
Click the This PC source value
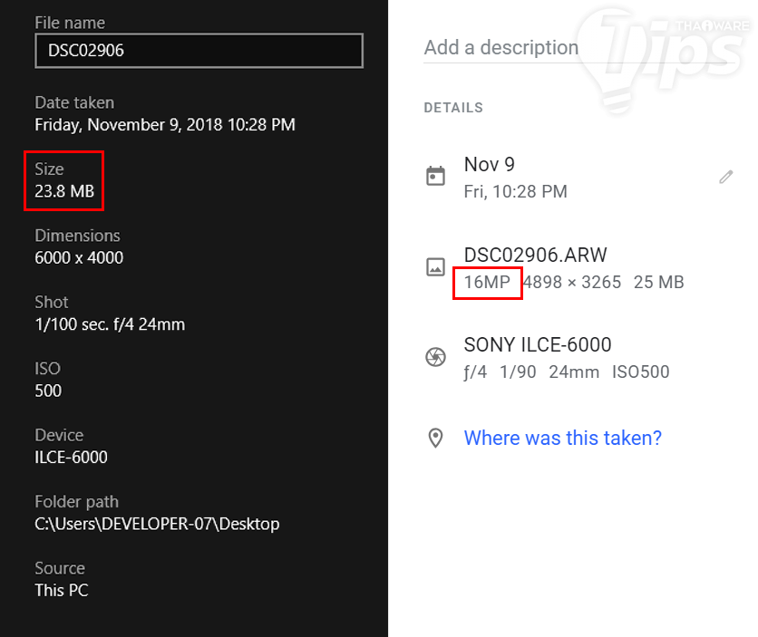(62, 590)
